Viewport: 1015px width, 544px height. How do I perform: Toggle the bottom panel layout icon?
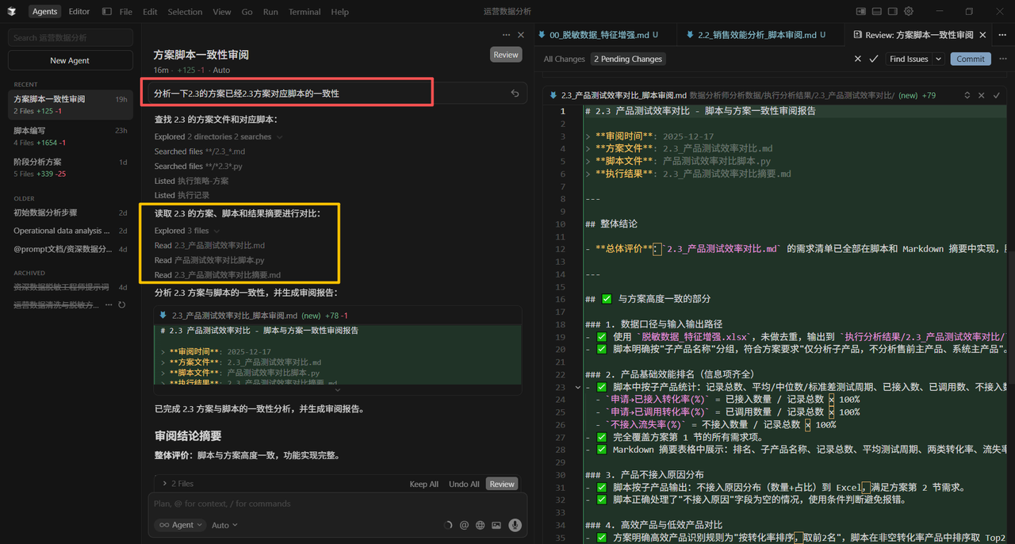876,11
